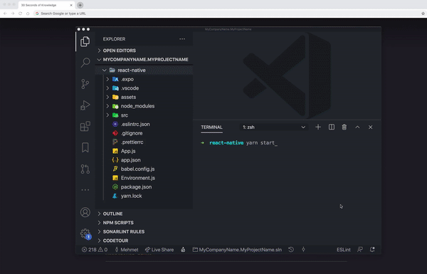Expand the src folder
Viewport: 427px width, 274px height.
pos(144,115)
